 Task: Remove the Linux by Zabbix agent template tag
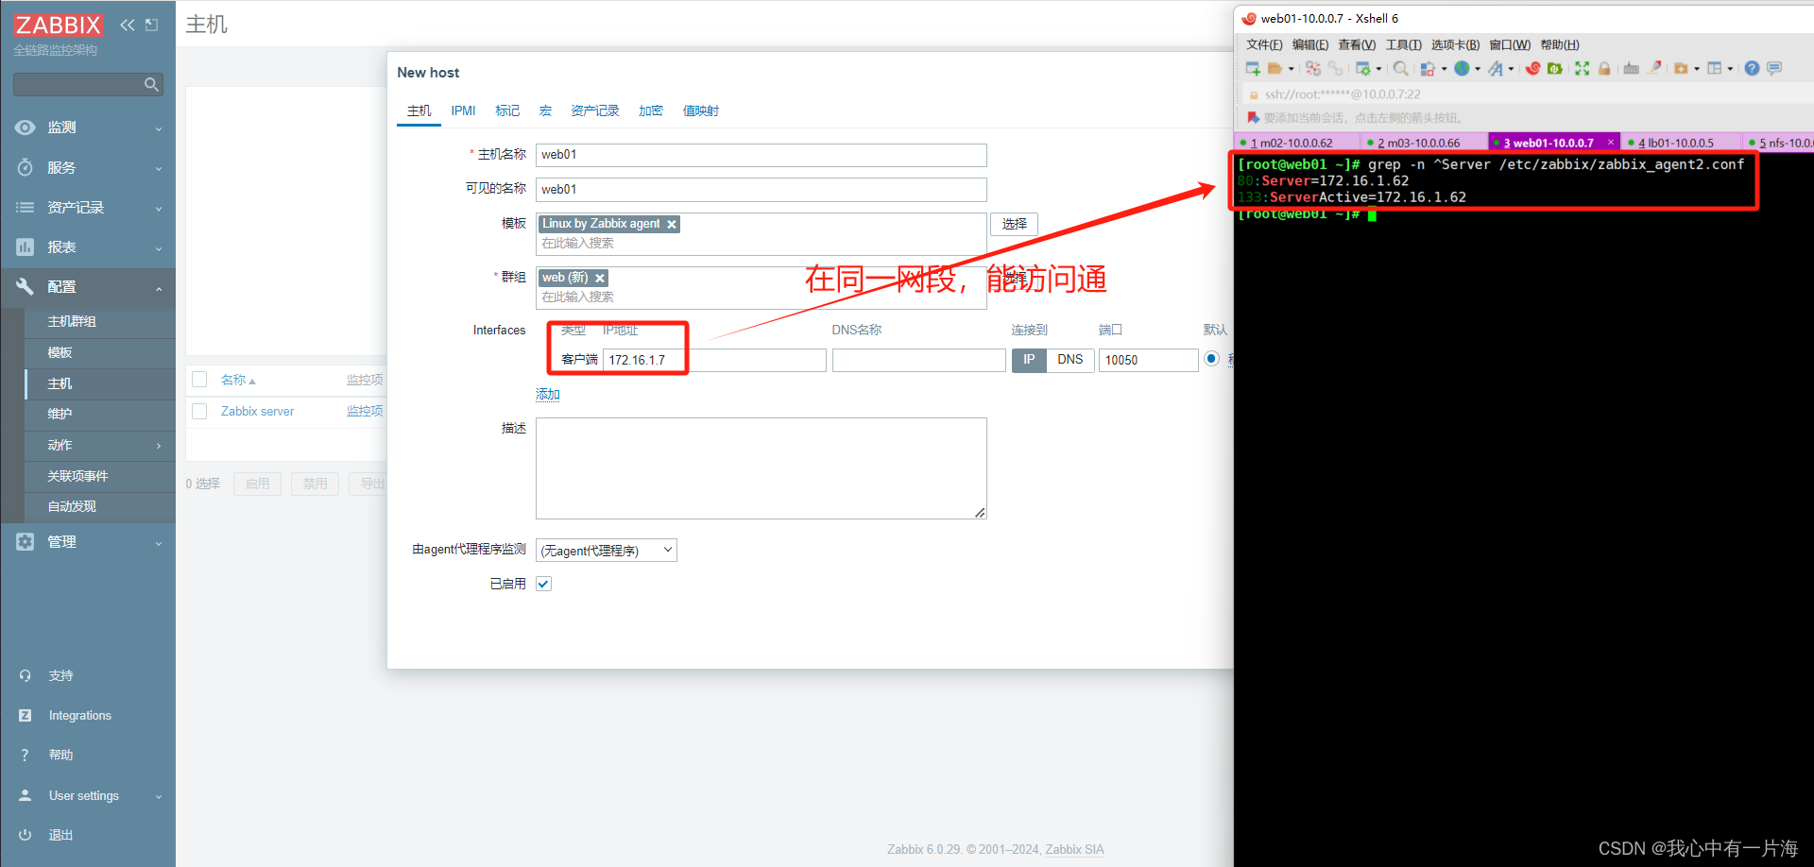pos(672,225)
